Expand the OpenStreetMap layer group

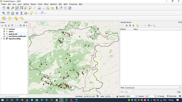pos(2,39)
